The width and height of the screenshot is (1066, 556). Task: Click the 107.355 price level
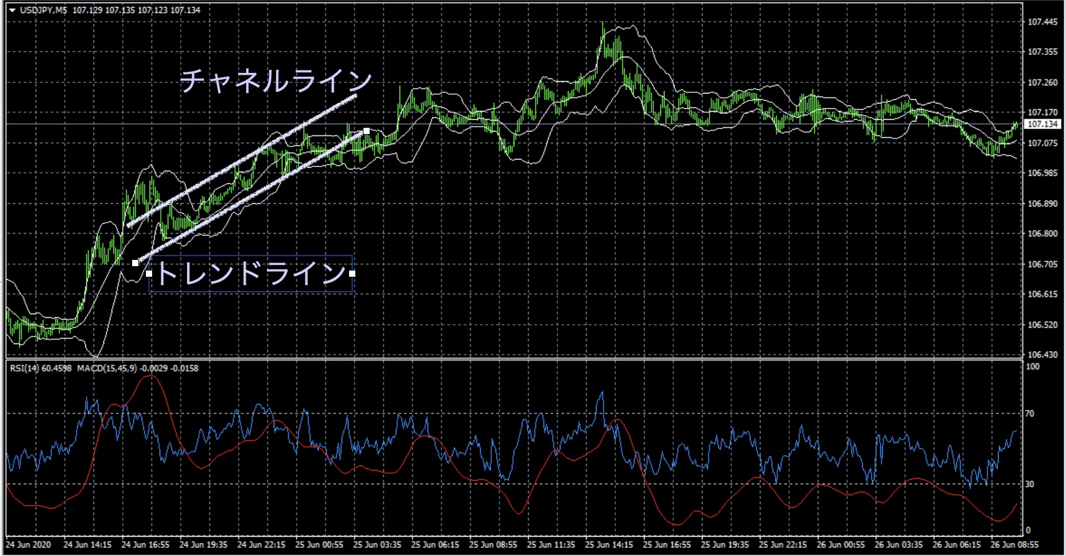[1042, 52]
